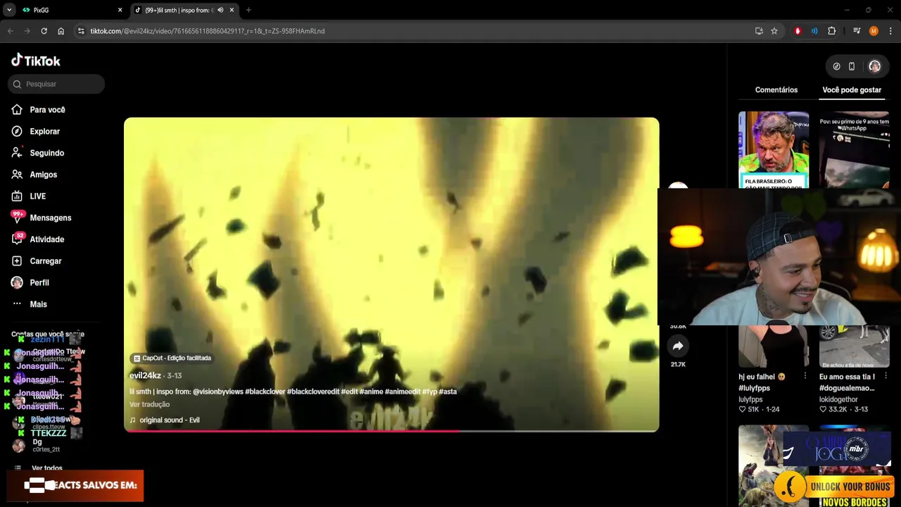
Task: Click the CapCut Edição facilitada badge
Action: [x=172, y=358]
